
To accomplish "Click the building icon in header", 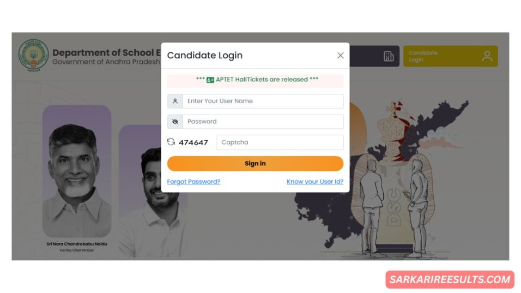I will coord(389,56).
